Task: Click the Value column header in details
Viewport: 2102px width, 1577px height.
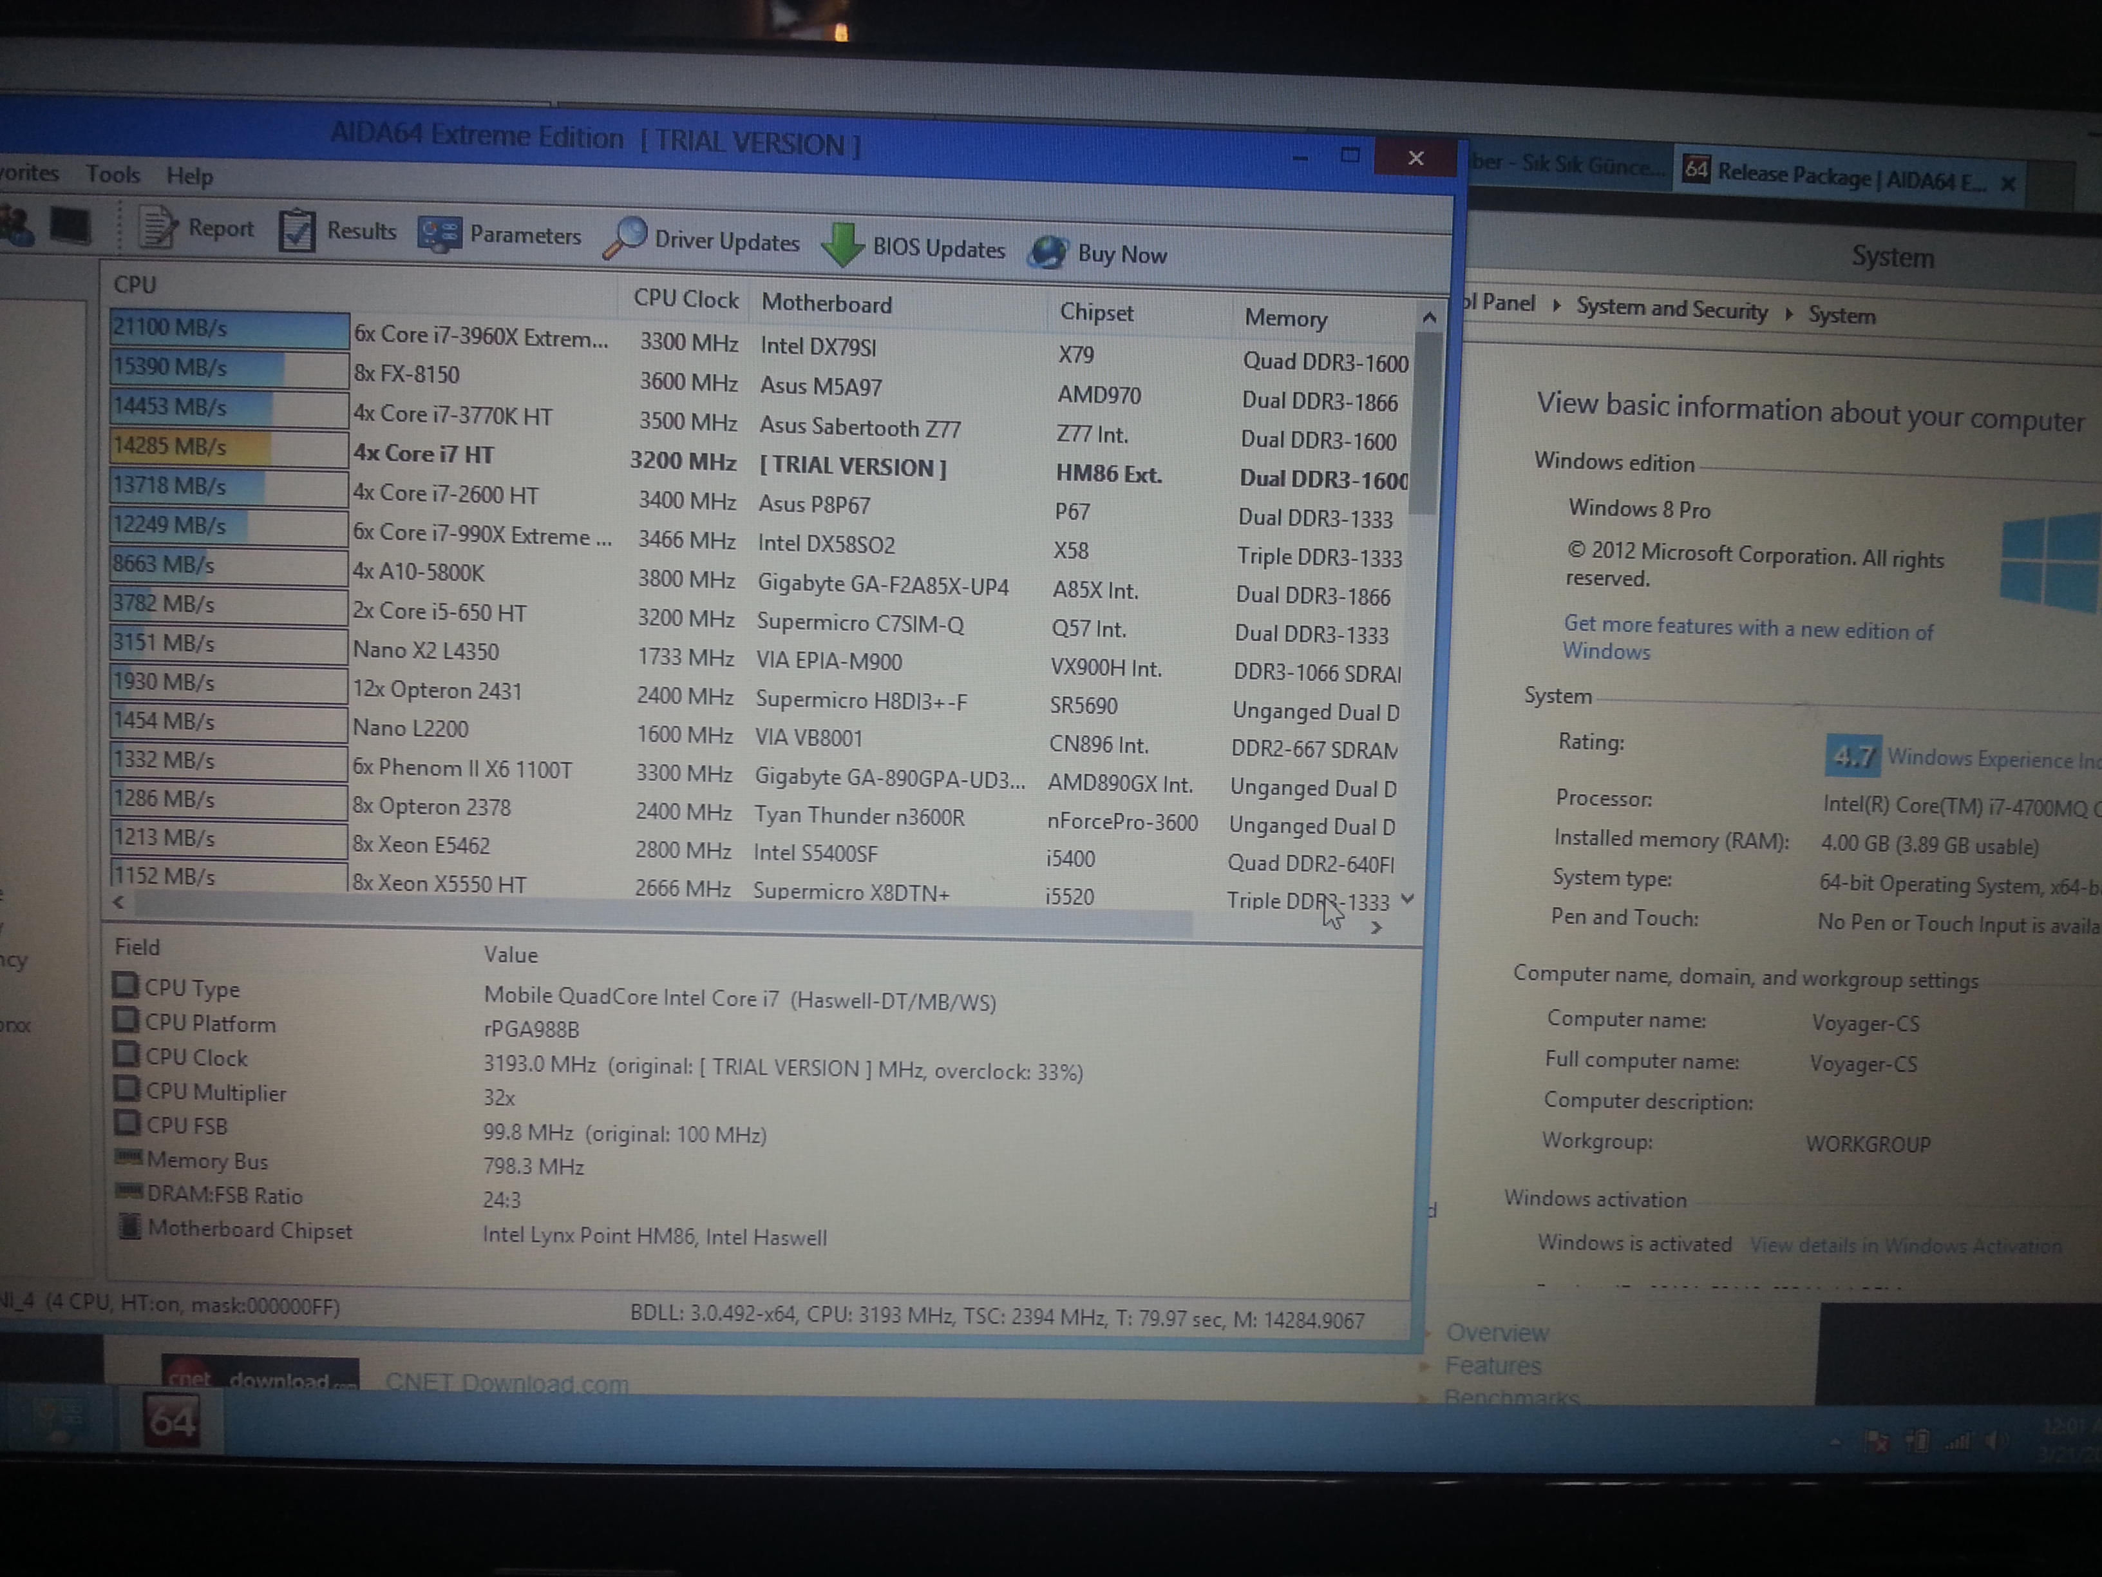Action: (510, 954)
